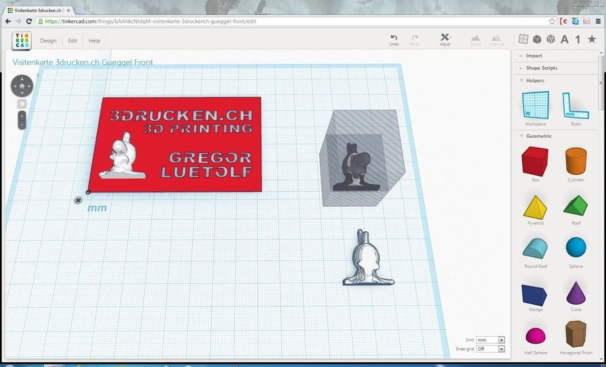Screen dimensions: 606x367
Task: Pick the Workplane helper
Action: pos(535,108)
